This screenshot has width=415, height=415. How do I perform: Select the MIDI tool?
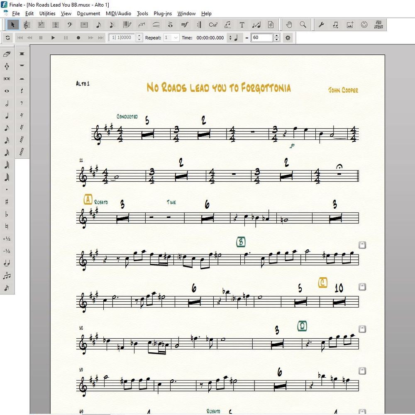click(364, 25)
